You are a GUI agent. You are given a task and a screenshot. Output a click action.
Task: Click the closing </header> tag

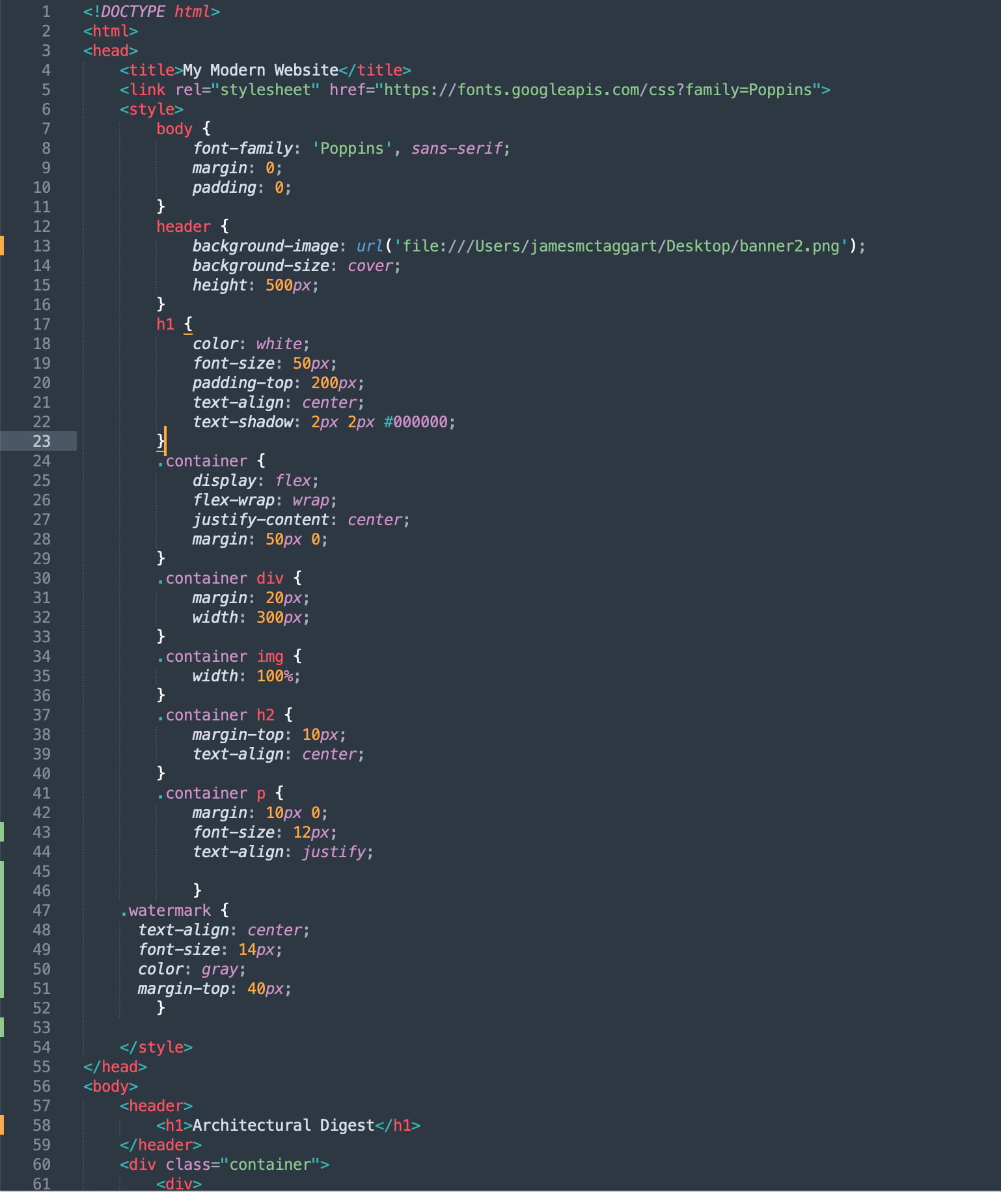point(161,1144)
